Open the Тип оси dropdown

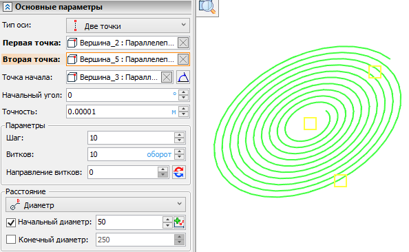128,25
